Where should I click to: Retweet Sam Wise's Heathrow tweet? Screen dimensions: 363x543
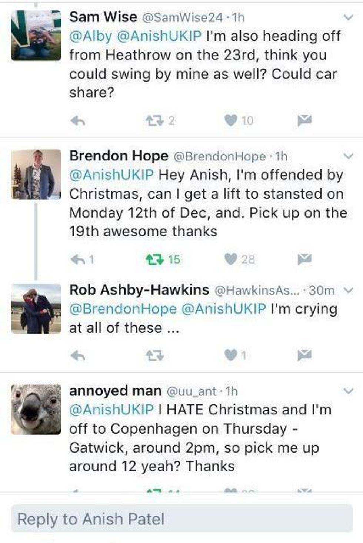point(154,120)
